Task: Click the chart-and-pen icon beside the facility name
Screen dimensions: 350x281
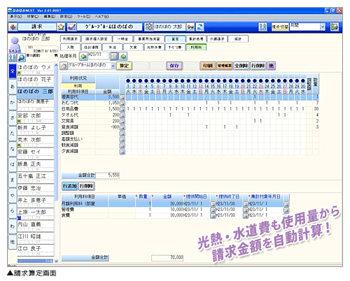Action: click(x=71, y=27)
